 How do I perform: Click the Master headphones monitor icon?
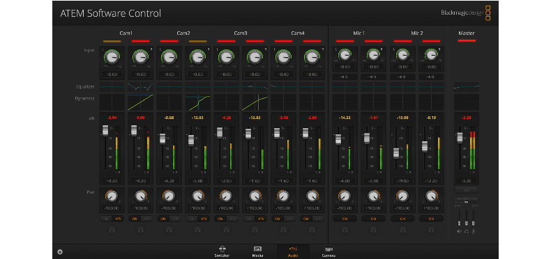[467, 232]
